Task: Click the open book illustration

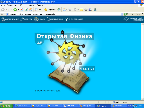Action: (69, 78)
